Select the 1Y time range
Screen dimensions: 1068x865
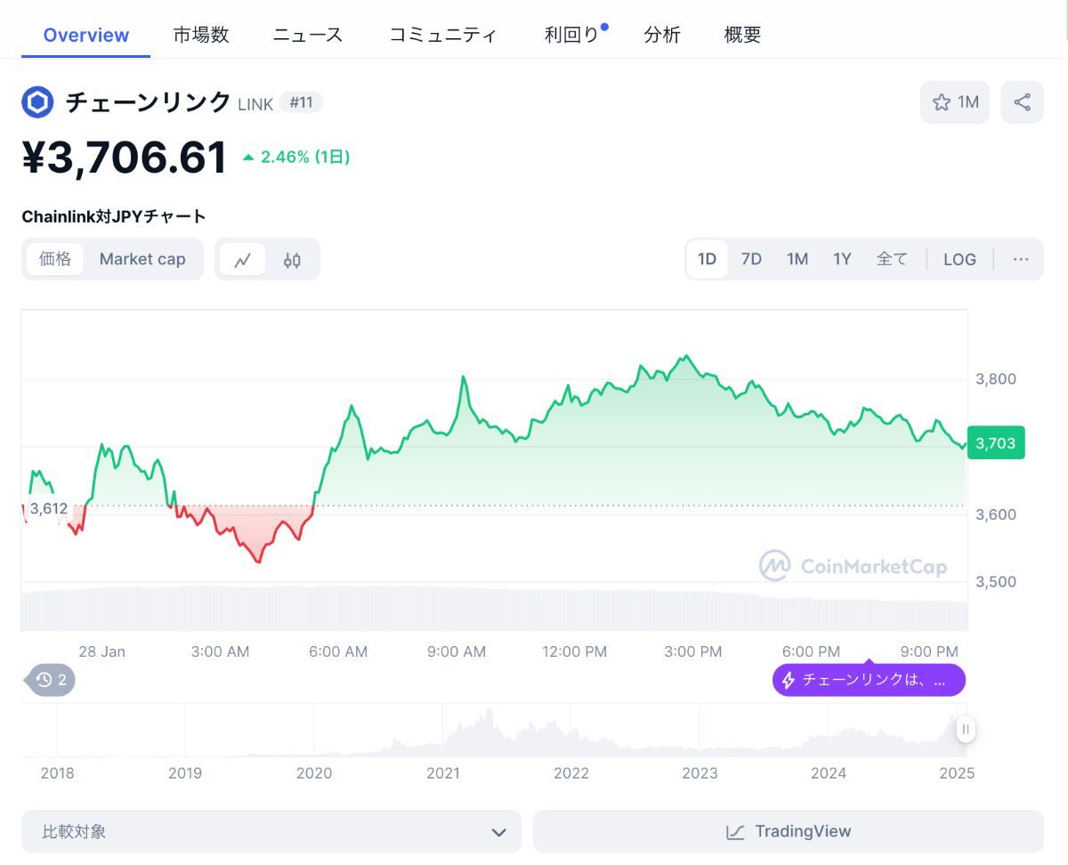[842, 260]
